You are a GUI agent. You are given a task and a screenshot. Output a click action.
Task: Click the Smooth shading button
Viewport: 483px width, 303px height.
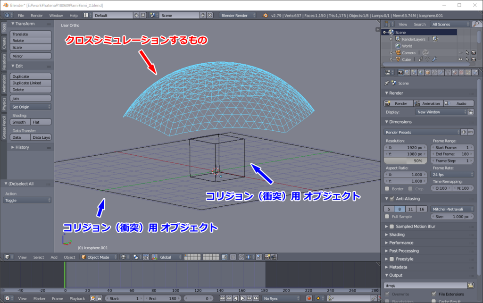[x=20, y=122]
